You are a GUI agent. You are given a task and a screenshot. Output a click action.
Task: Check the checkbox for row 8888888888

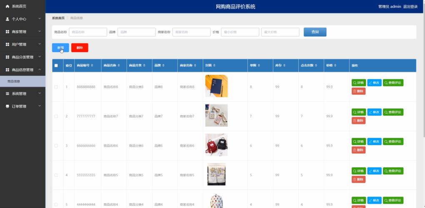coord(56,87)
